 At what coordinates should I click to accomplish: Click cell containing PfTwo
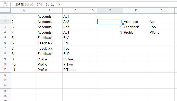coord(75,64)
